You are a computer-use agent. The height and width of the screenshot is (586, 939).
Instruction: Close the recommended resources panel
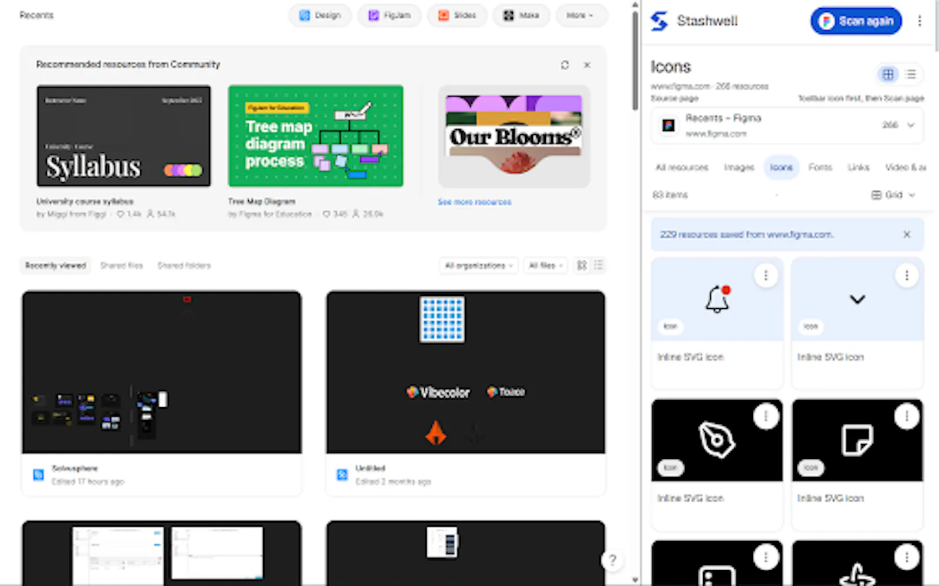587,65
